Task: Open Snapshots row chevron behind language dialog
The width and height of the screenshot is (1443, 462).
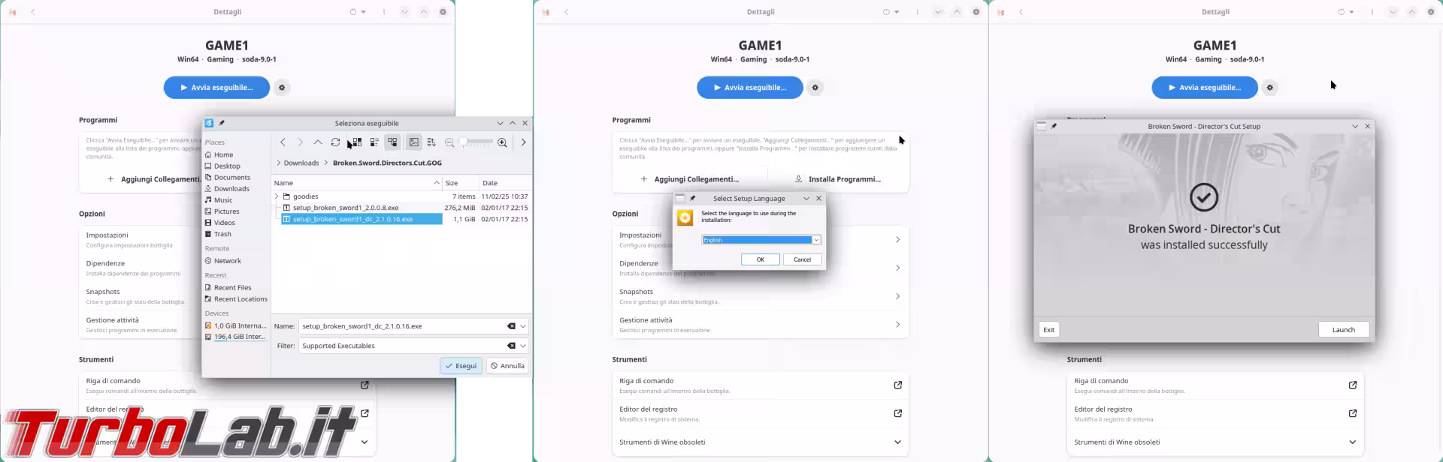Action: 897,296
